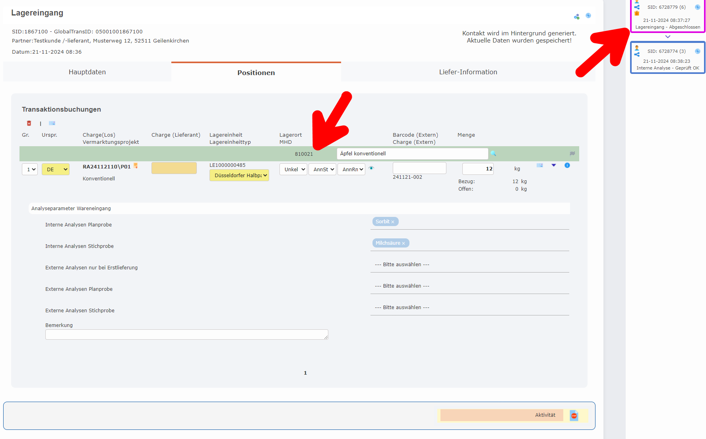This screenshot has width=706, height=439.
Task: Remove the Milchsäure analysis tag
Action: click(403, 243)
